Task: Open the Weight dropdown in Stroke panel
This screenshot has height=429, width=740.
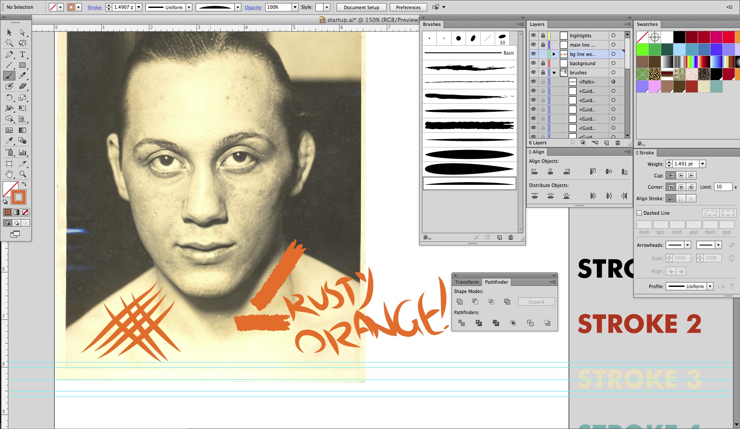Action: pos(703,164)
